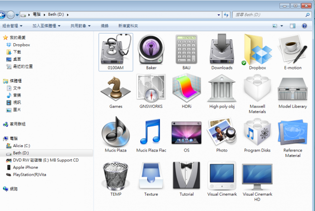Select DVD RW MB Support CD drive

[42, 160]
